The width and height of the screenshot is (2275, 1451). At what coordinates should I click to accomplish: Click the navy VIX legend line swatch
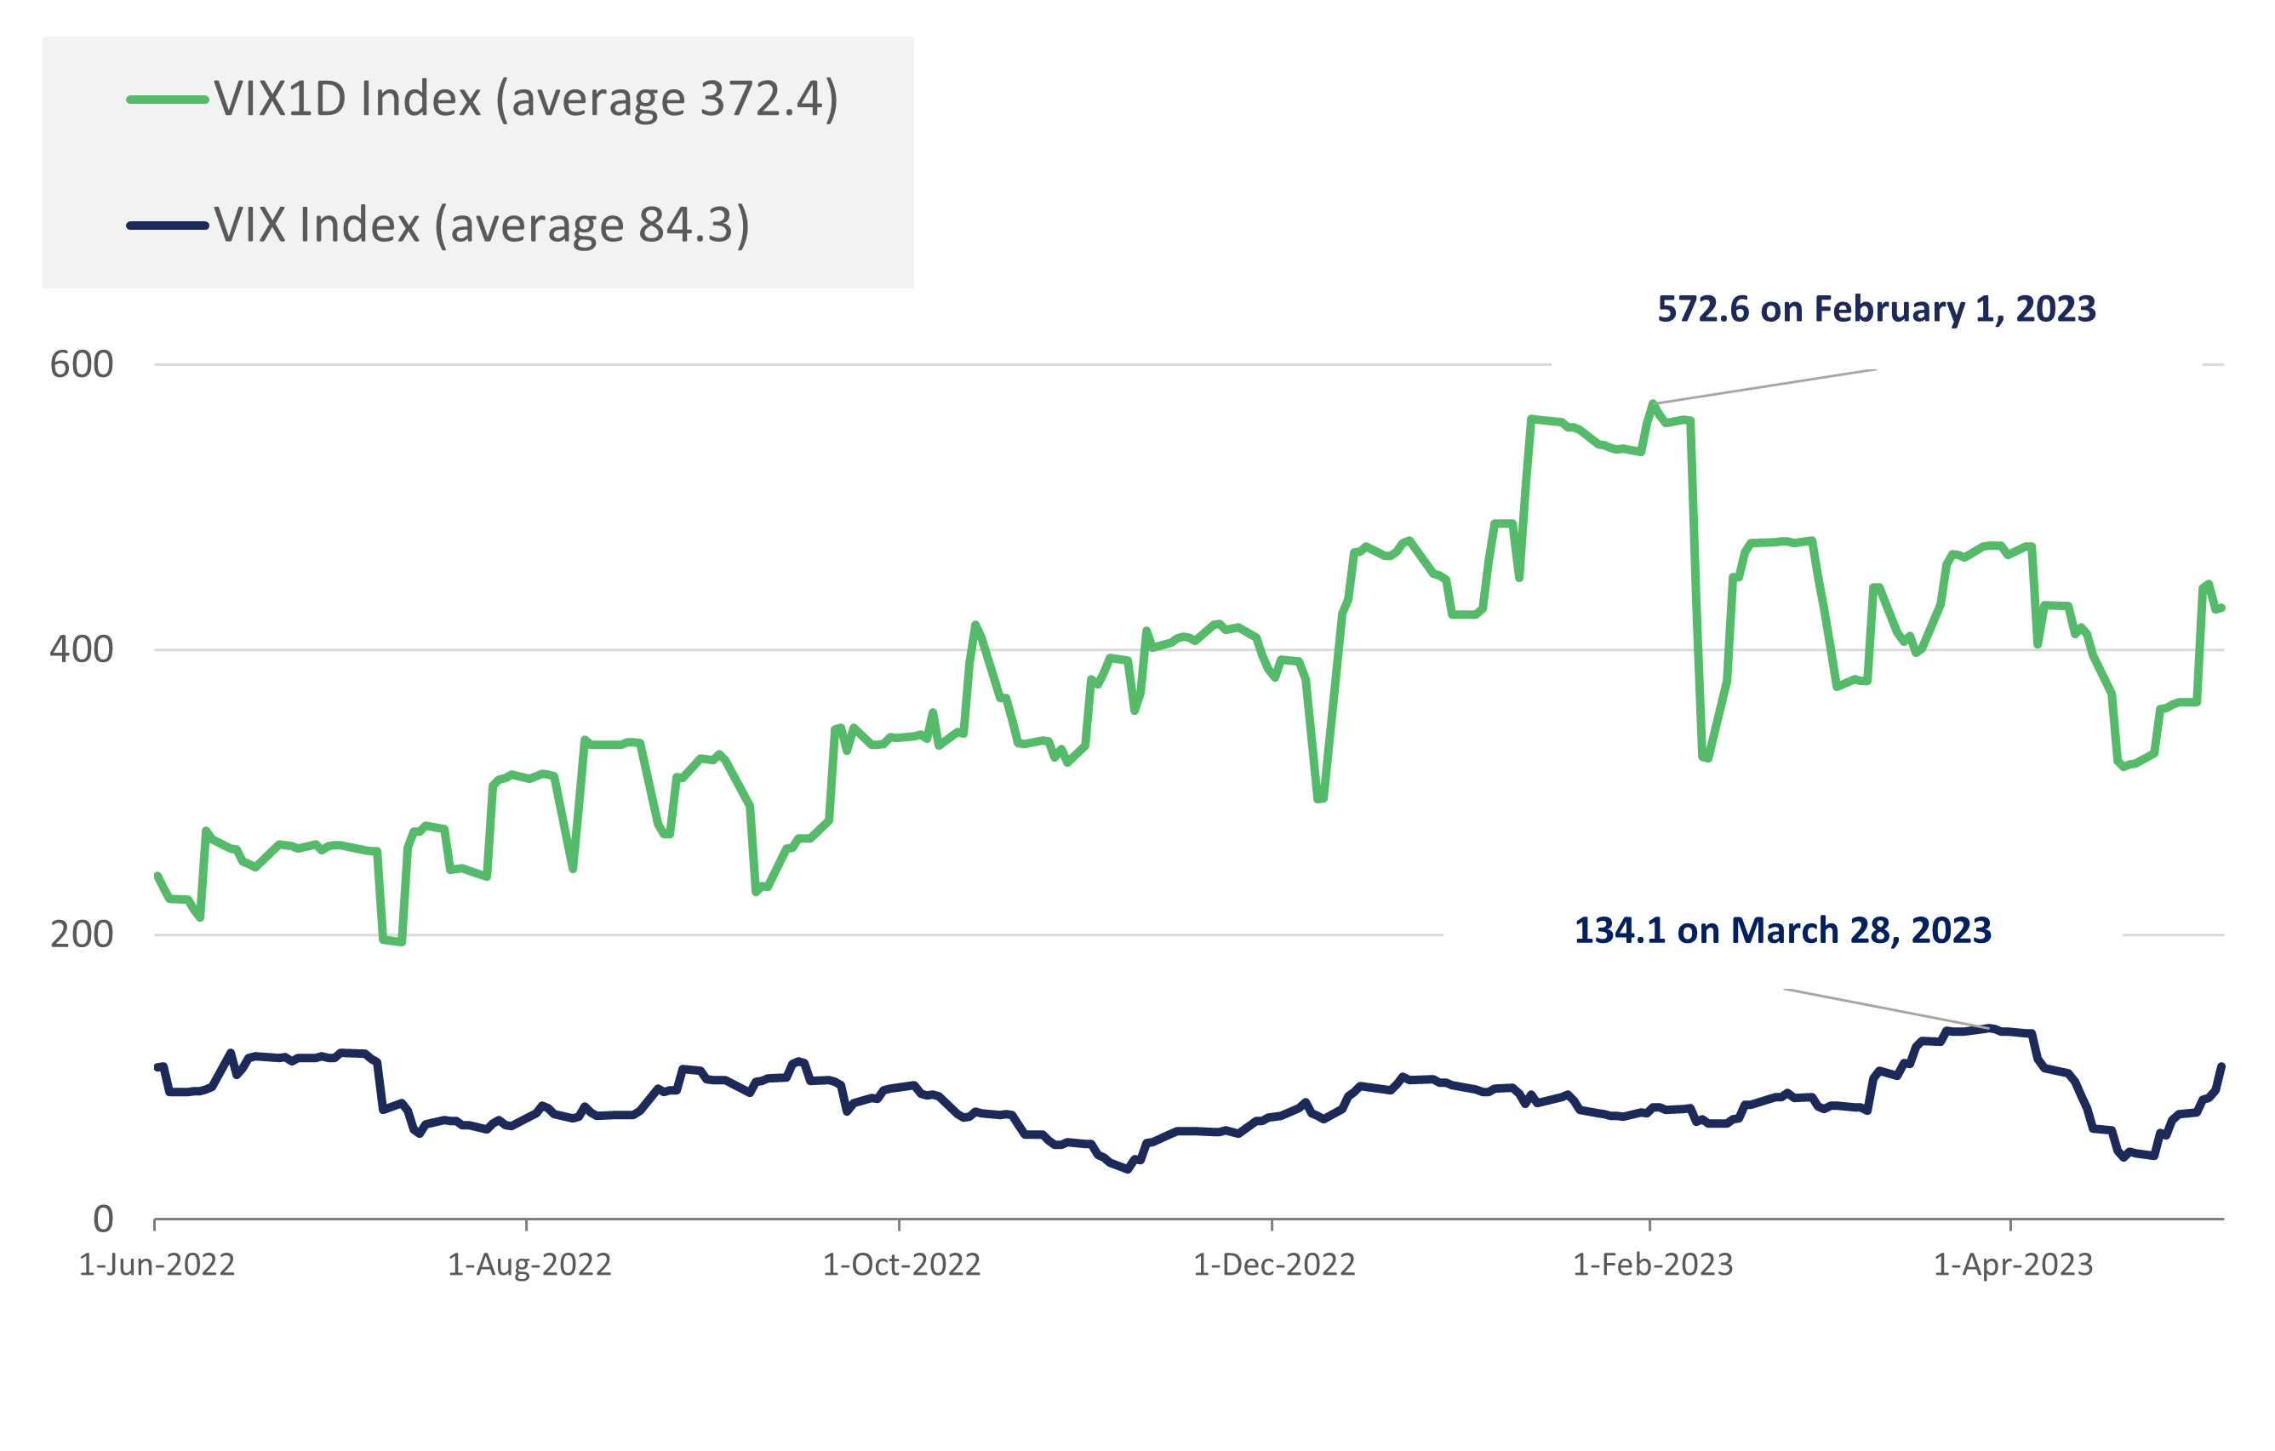click(167, 226)
